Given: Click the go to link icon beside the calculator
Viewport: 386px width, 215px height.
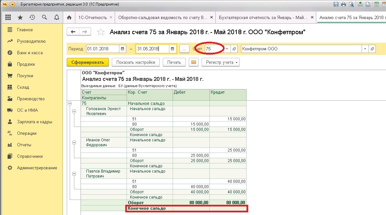Looking at the screenshot, I should coord(368,4).
